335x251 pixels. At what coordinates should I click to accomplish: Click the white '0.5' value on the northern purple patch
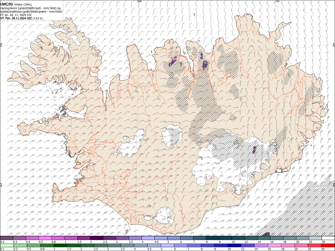coord(175,59)
